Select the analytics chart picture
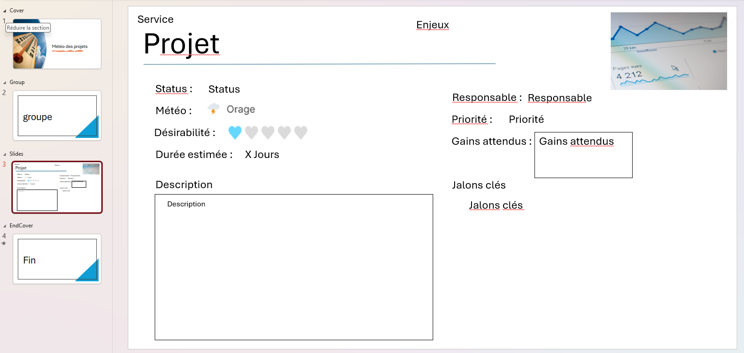The image size is (744, 353). coord(668,51)
